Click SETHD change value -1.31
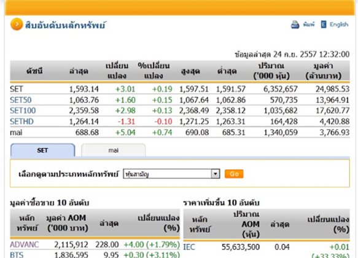 [x=126, y=121]
